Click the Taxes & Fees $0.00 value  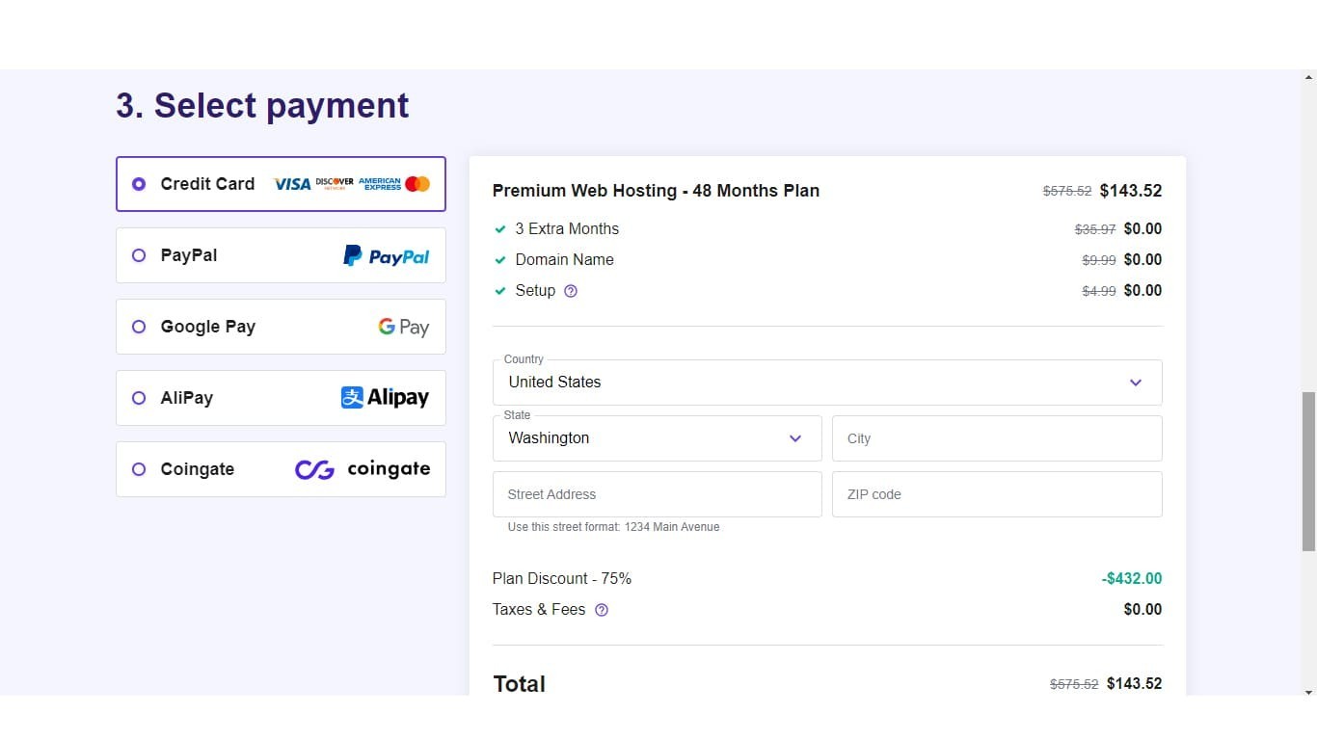(x=1143, y=610)
